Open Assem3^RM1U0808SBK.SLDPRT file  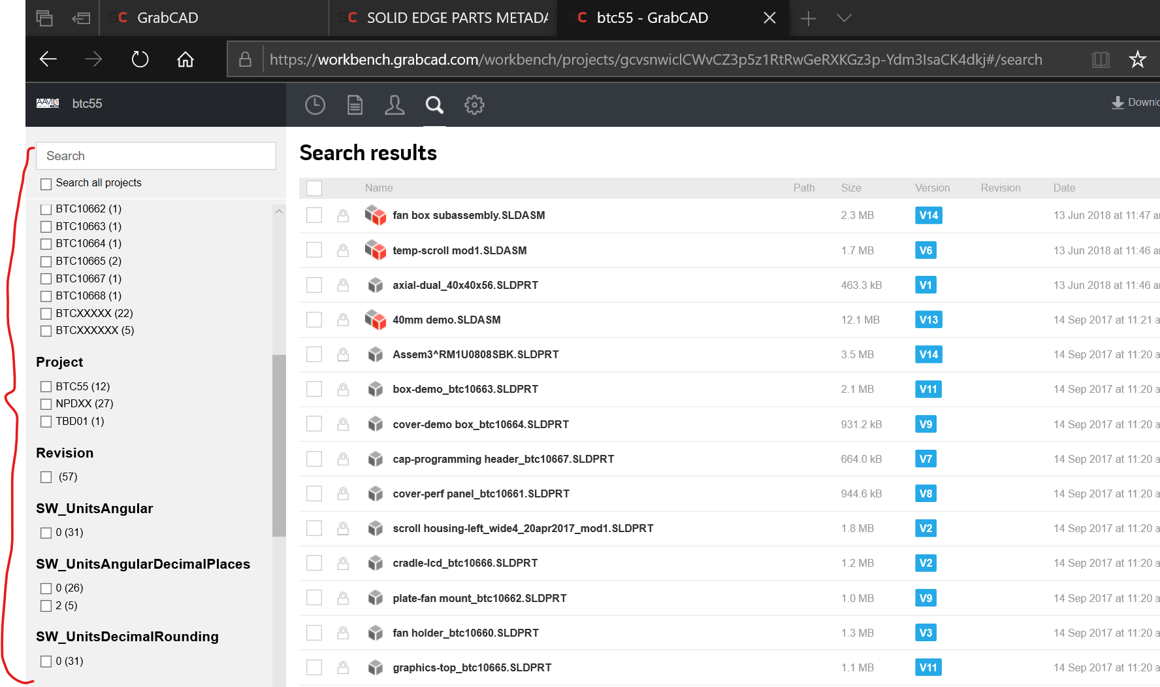[x=475, y=354]
